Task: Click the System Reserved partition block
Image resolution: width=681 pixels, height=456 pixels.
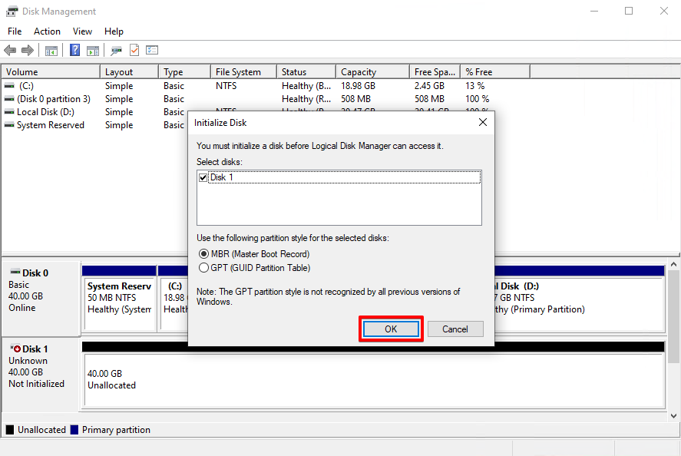Action: point(119,299)
